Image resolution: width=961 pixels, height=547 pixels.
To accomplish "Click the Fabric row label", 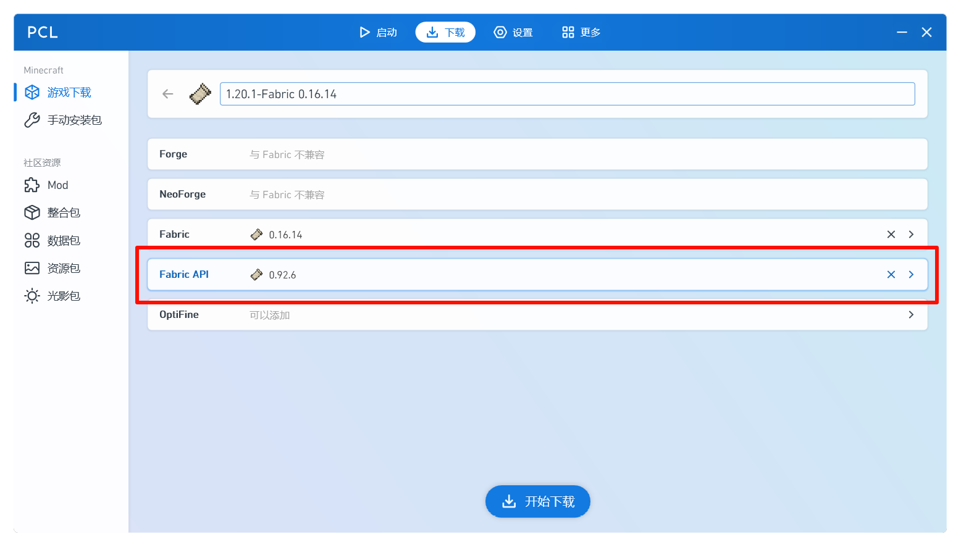I will tap(174, 235).
